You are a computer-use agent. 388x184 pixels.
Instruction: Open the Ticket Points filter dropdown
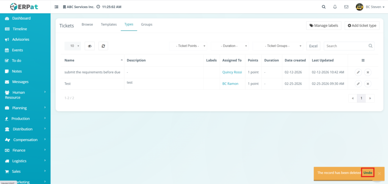[188, 46]
